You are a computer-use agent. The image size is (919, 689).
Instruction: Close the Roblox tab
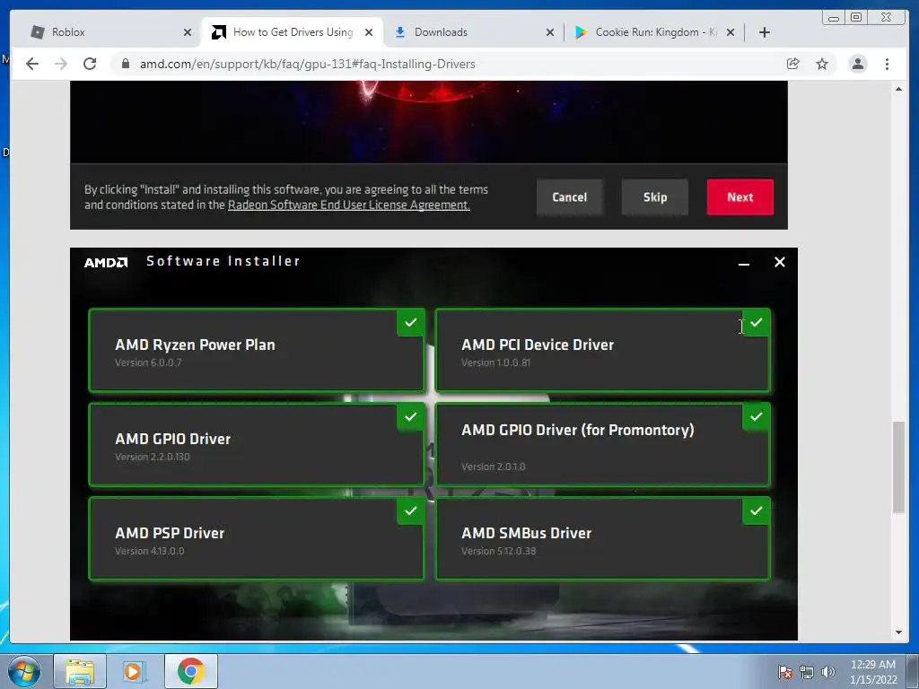(188, 32)
